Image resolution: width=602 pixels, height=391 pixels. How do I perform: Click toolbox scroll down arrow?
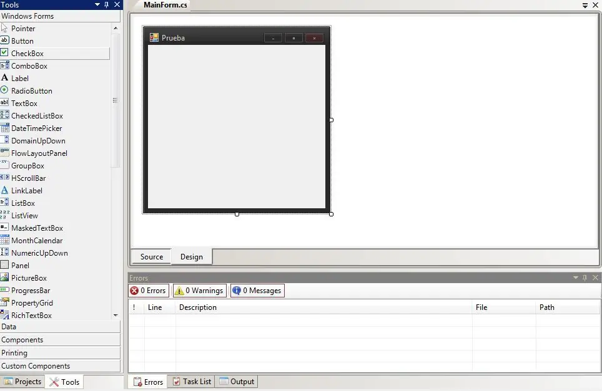tap(116, 315)
